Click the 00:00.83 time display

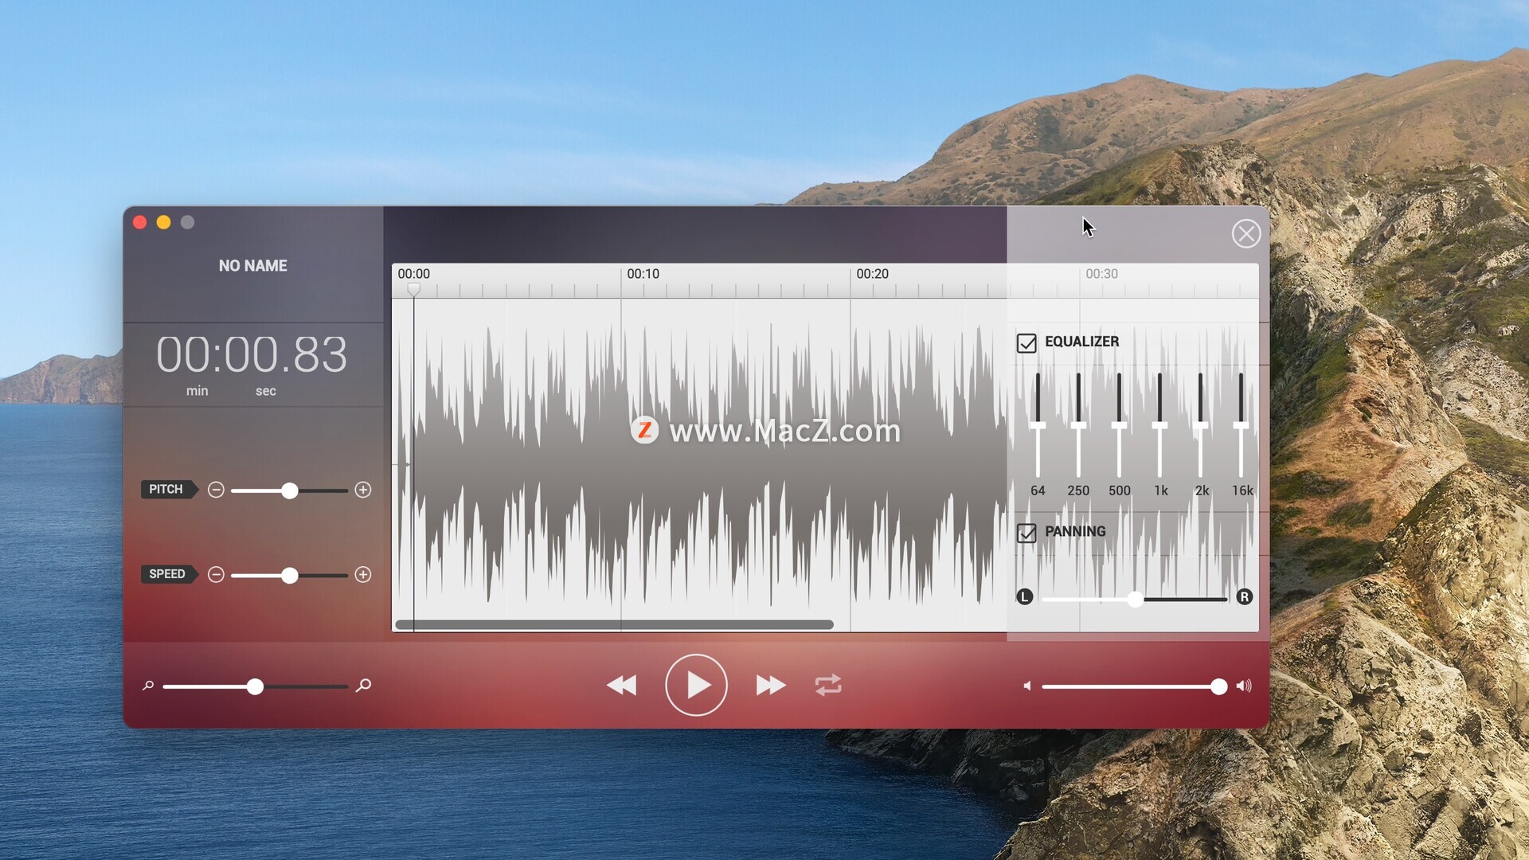click(252, 354)
